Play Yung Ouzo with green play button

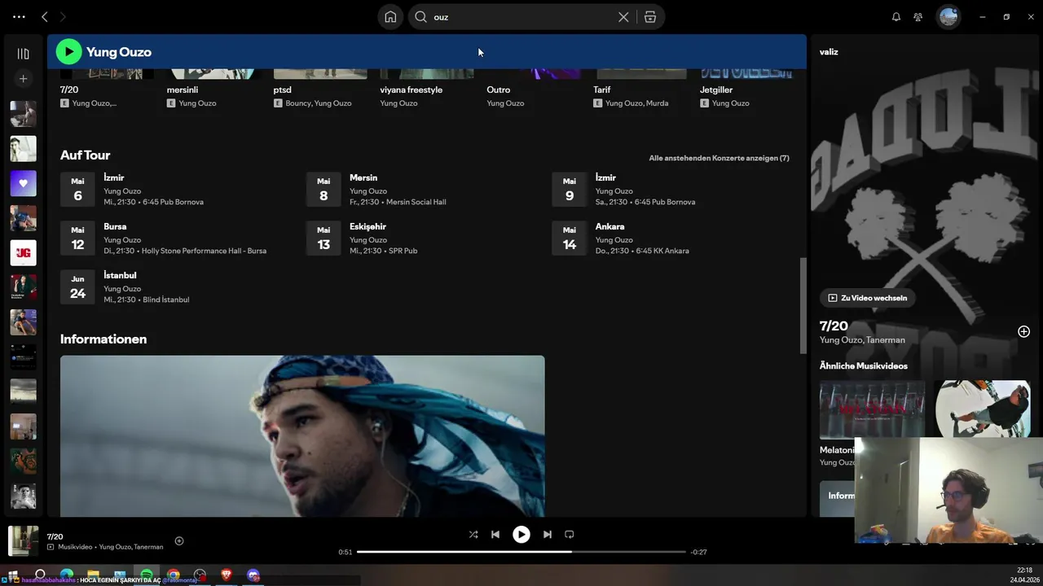click(68, 51)
